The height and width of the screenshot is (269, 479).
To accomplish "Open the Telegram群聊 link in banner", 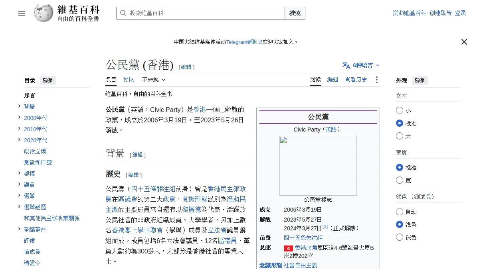I will 242,42.
